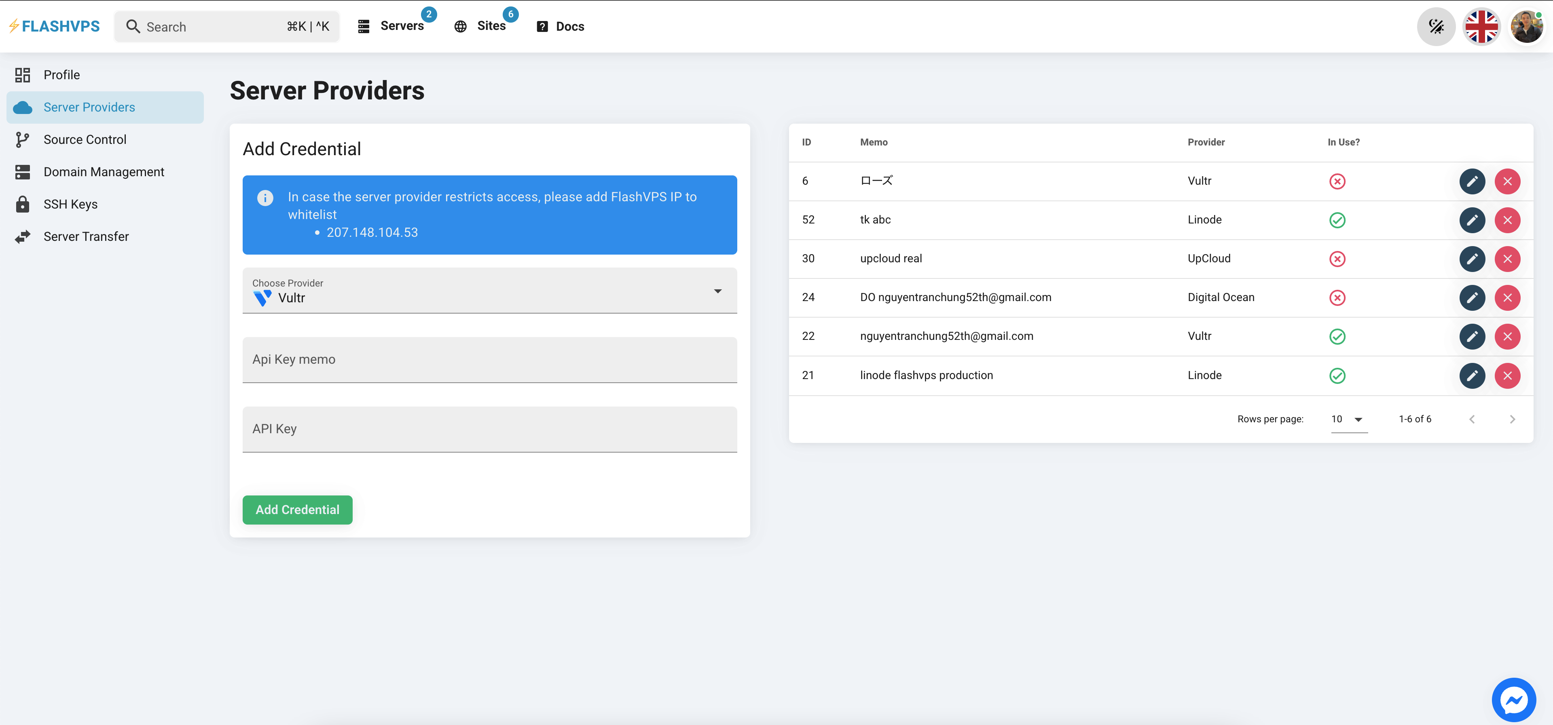The height and width of the screenshot is (725, 1553).
Task: Open the language flag selector
Action: [x=1482, y=26]
